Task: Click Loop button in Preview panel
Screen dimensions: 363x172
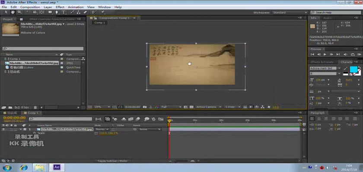Action: (x=353, y=54)
